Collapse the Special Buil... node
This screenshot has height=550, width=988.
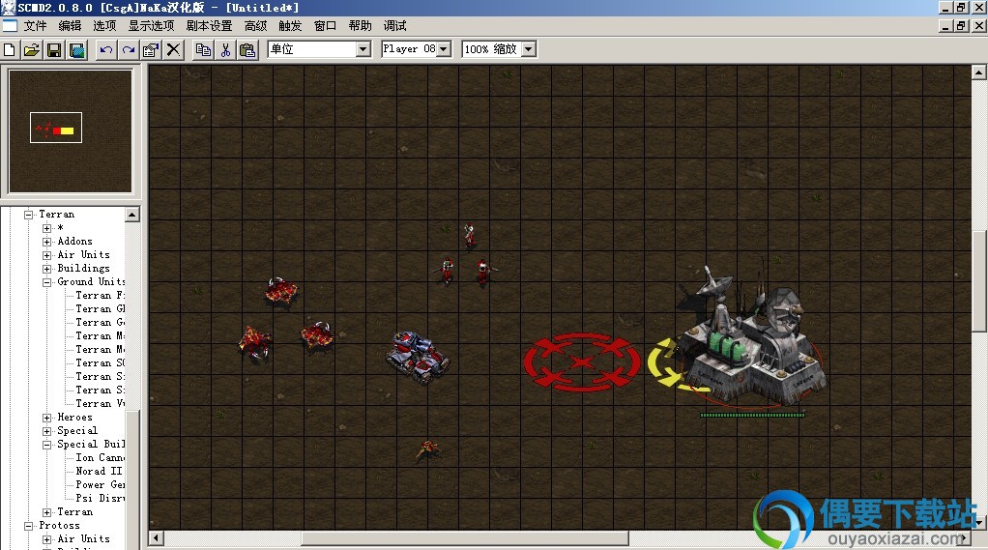(46, 445)
